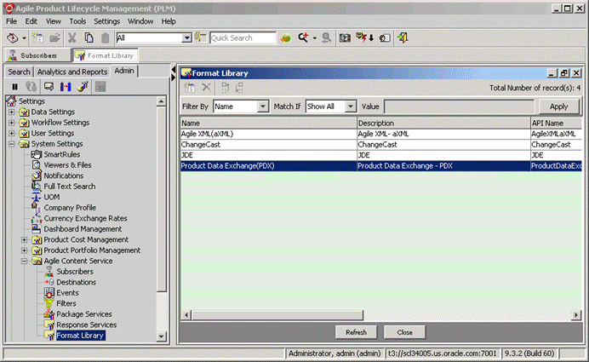Click the lightning bolt process icon
Viewport: 589px width, 362px height.
[363, 37]
